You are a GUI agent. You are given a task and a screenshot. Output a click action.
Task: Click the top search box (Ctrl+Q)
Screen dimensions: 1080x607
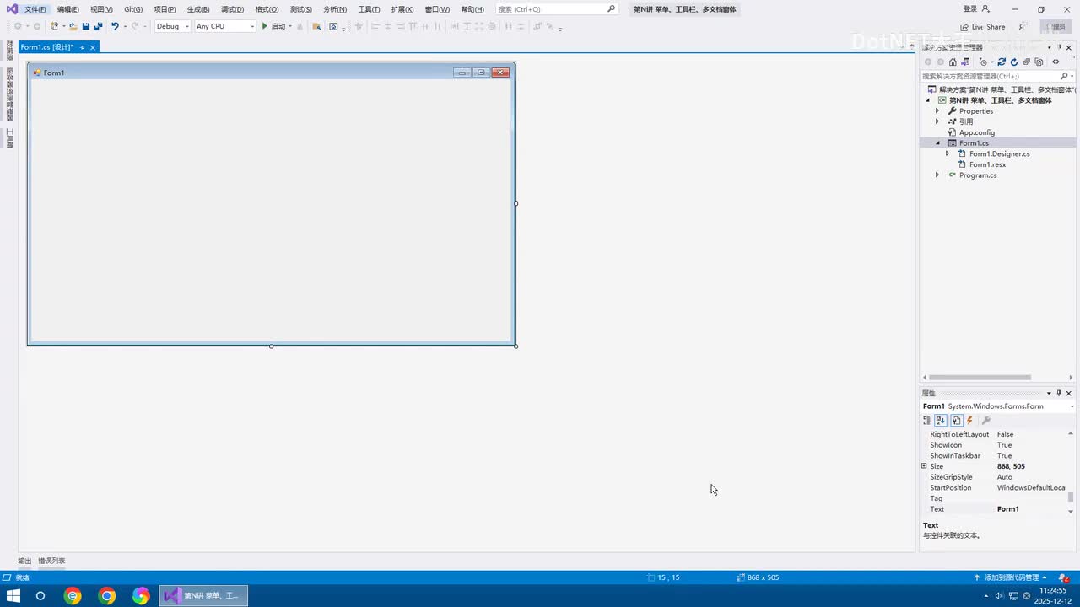(x=557, y=9)
